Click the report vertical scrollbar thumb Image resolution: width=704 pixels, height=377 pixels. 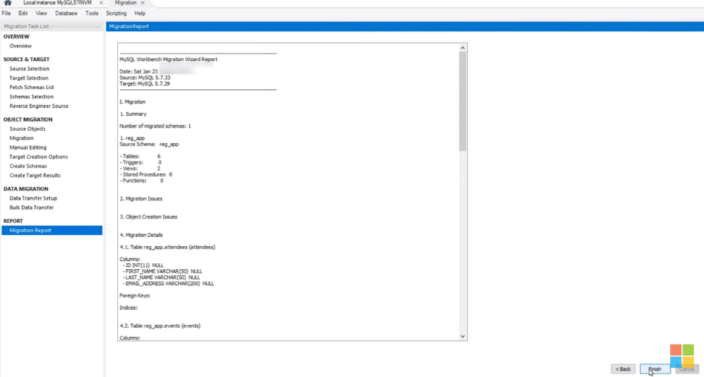463,102
